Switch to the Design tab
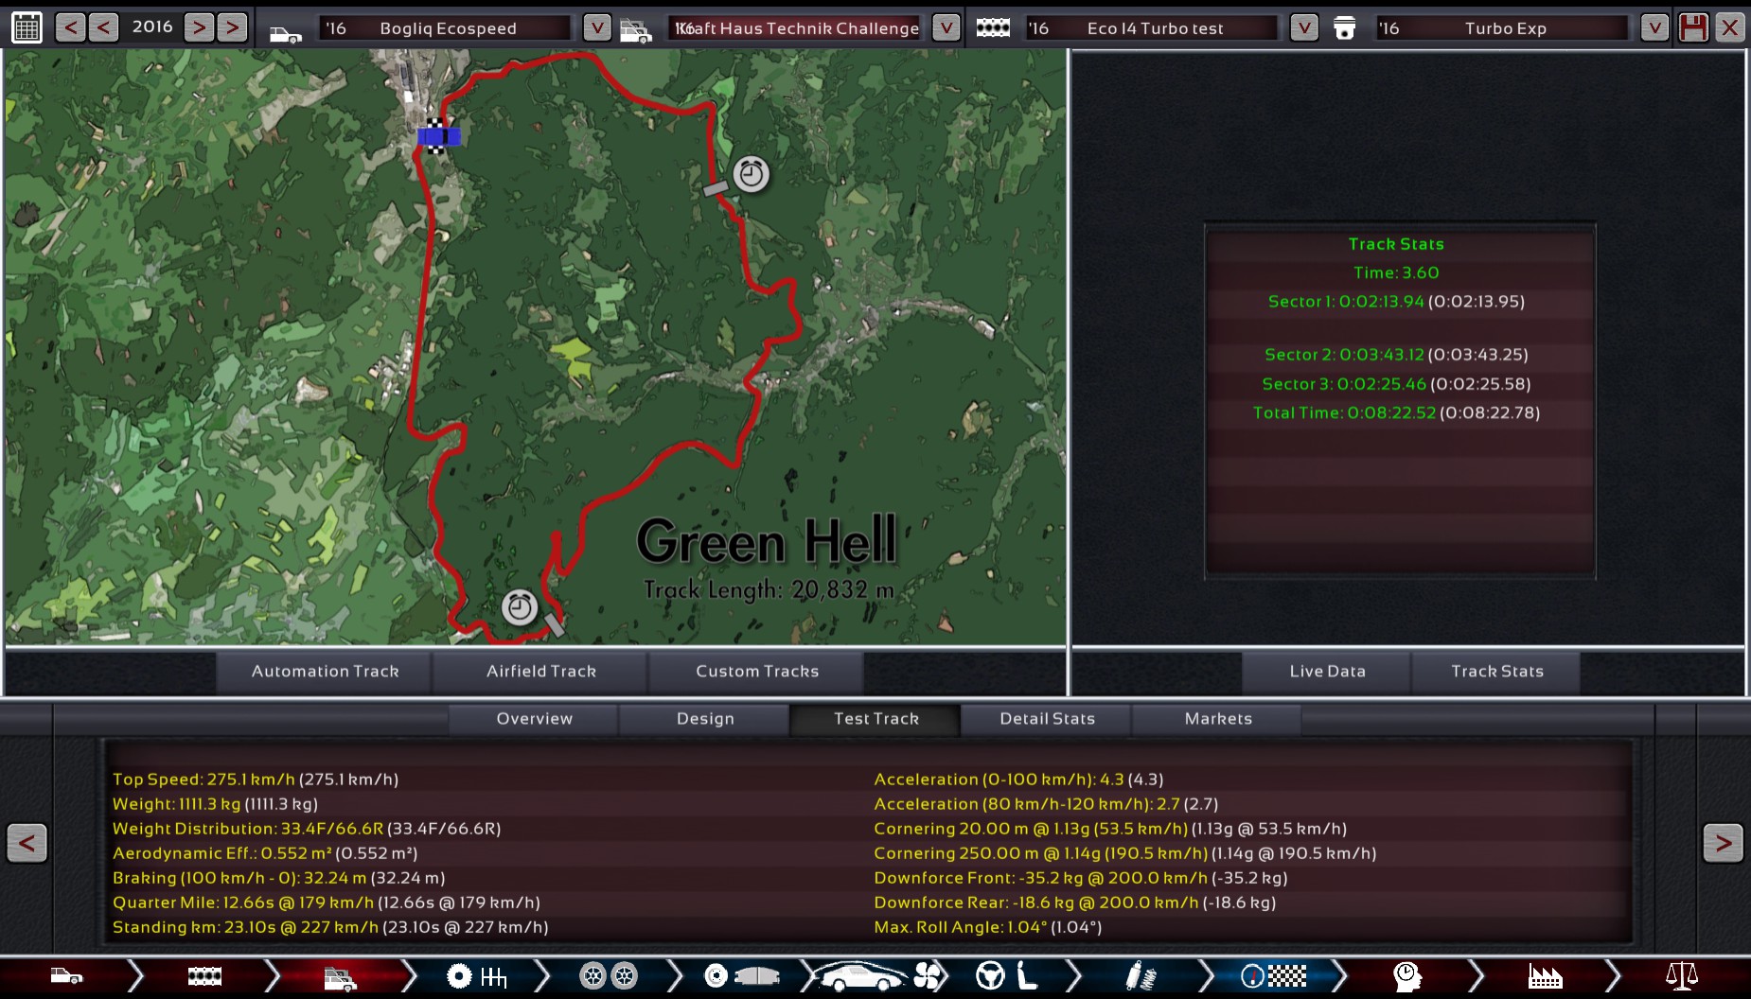 coord(705,719)
